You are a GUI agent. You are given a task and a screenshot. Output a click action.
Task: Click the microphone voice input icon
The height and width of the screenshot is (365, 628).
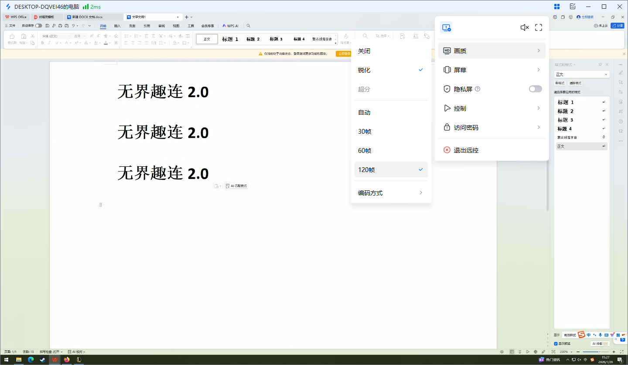(x=600, y=335)
